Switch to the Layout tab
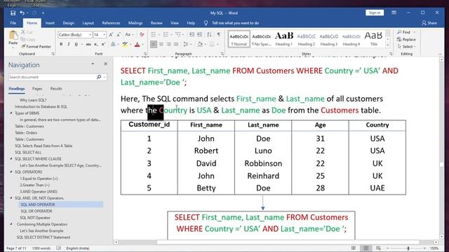The image size is (449, 252). [88, 23]
